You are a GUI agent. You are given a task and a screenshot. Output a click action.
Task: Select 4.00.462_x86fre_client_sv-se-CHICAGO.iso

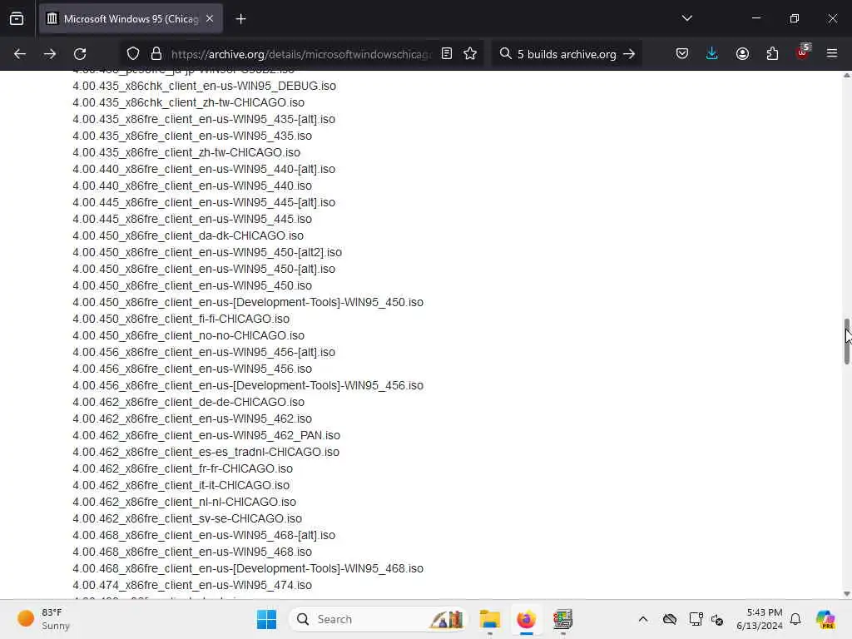point(187,518)
